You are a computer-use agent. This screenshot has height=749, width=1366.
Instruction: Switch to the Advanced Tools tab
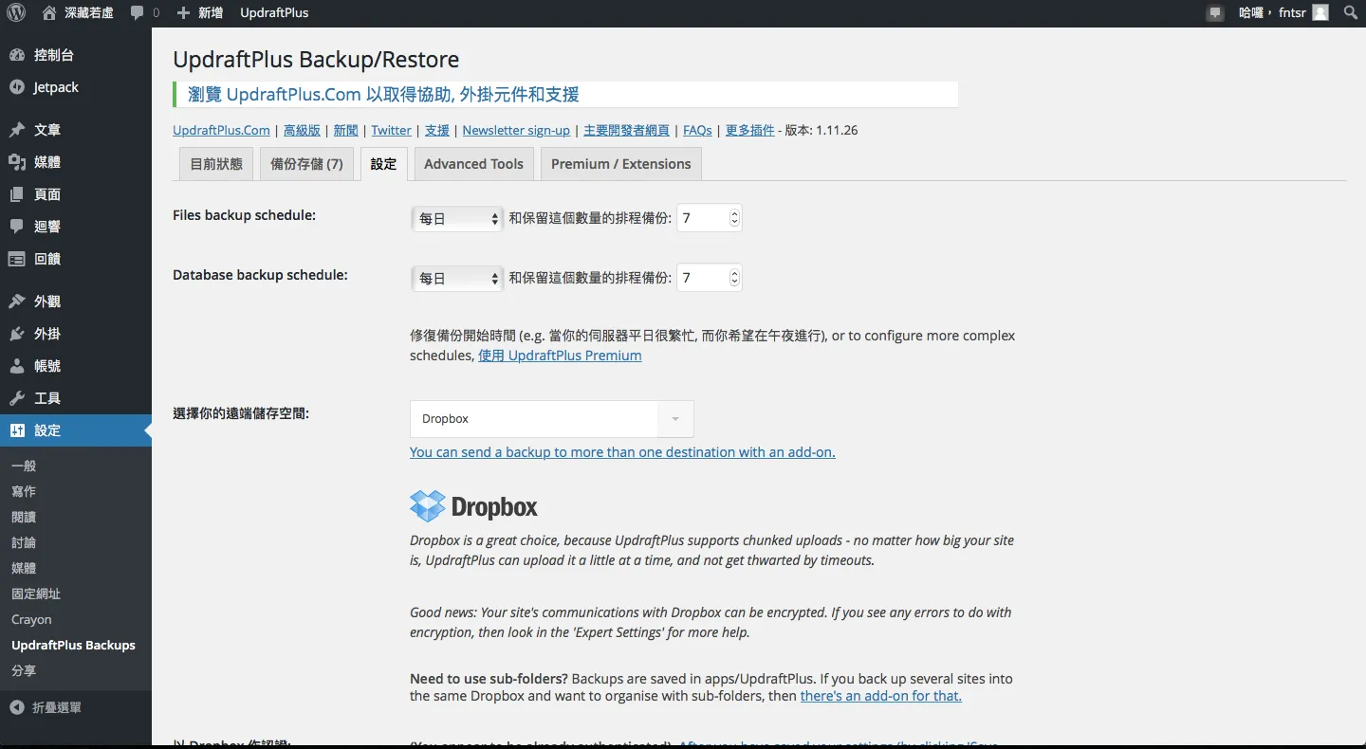[473, 164]
